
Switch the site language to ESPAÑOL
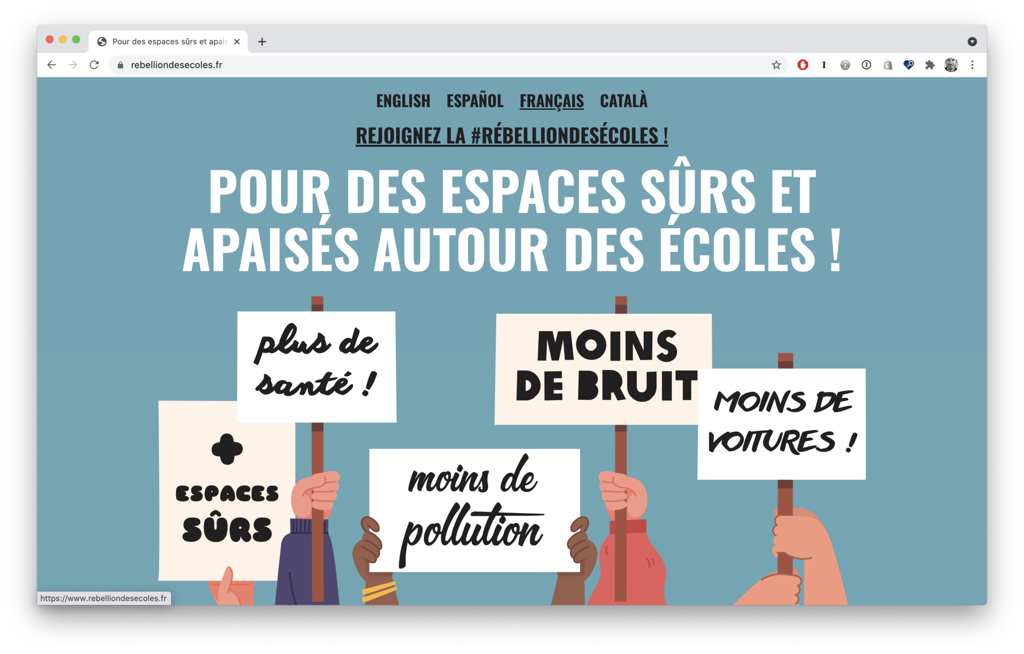[475, 101]
